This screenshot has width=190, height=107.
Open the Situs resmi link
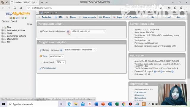[x=139, y=95]
